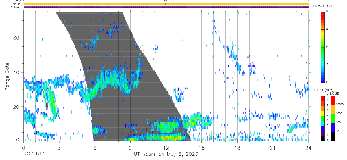The image size is (347, 160).
Task: Click the '100' label on the NOISE scale
Action: pyautogui.click(x=338, y=122)
